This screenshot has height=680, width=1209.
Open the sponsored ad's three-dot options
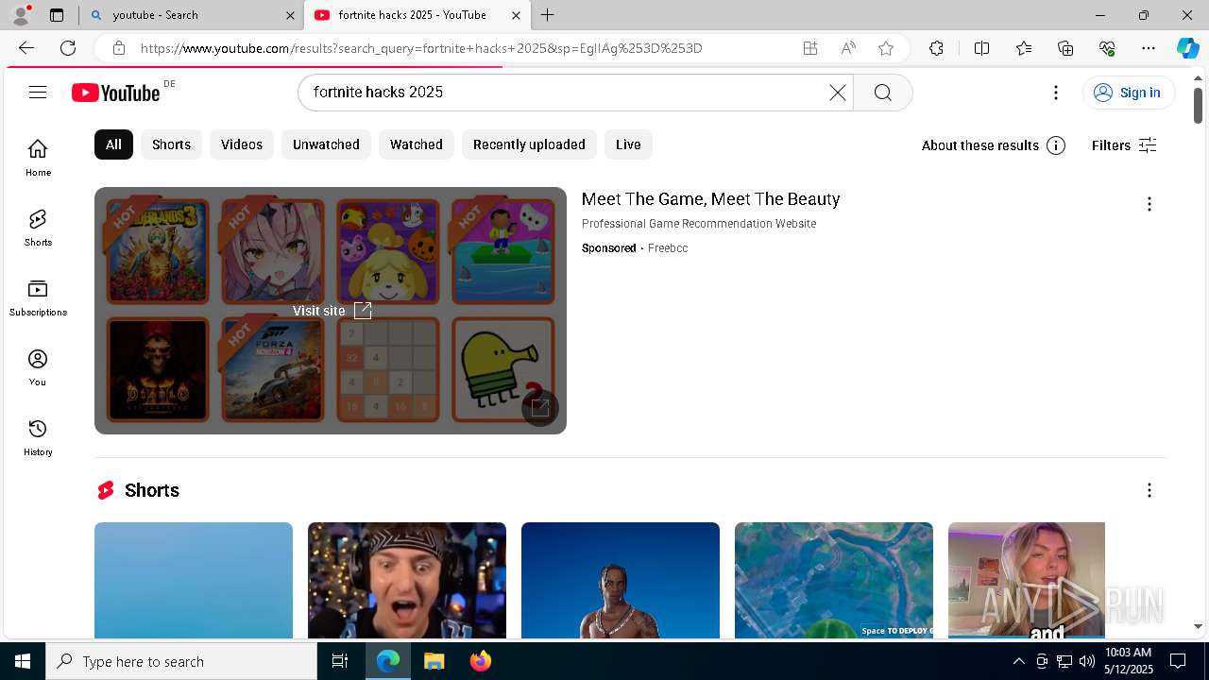[x=1149, y=204]
